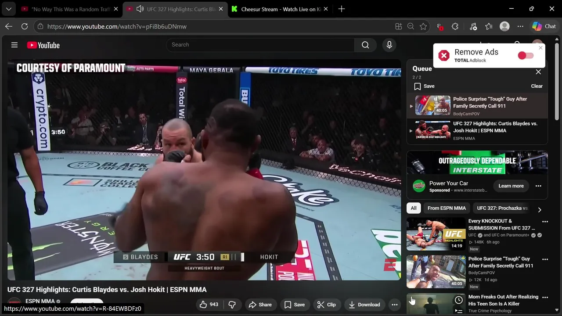Select the From ESPN MMA chip
This screenshot has width=562, height=316.
447,208
